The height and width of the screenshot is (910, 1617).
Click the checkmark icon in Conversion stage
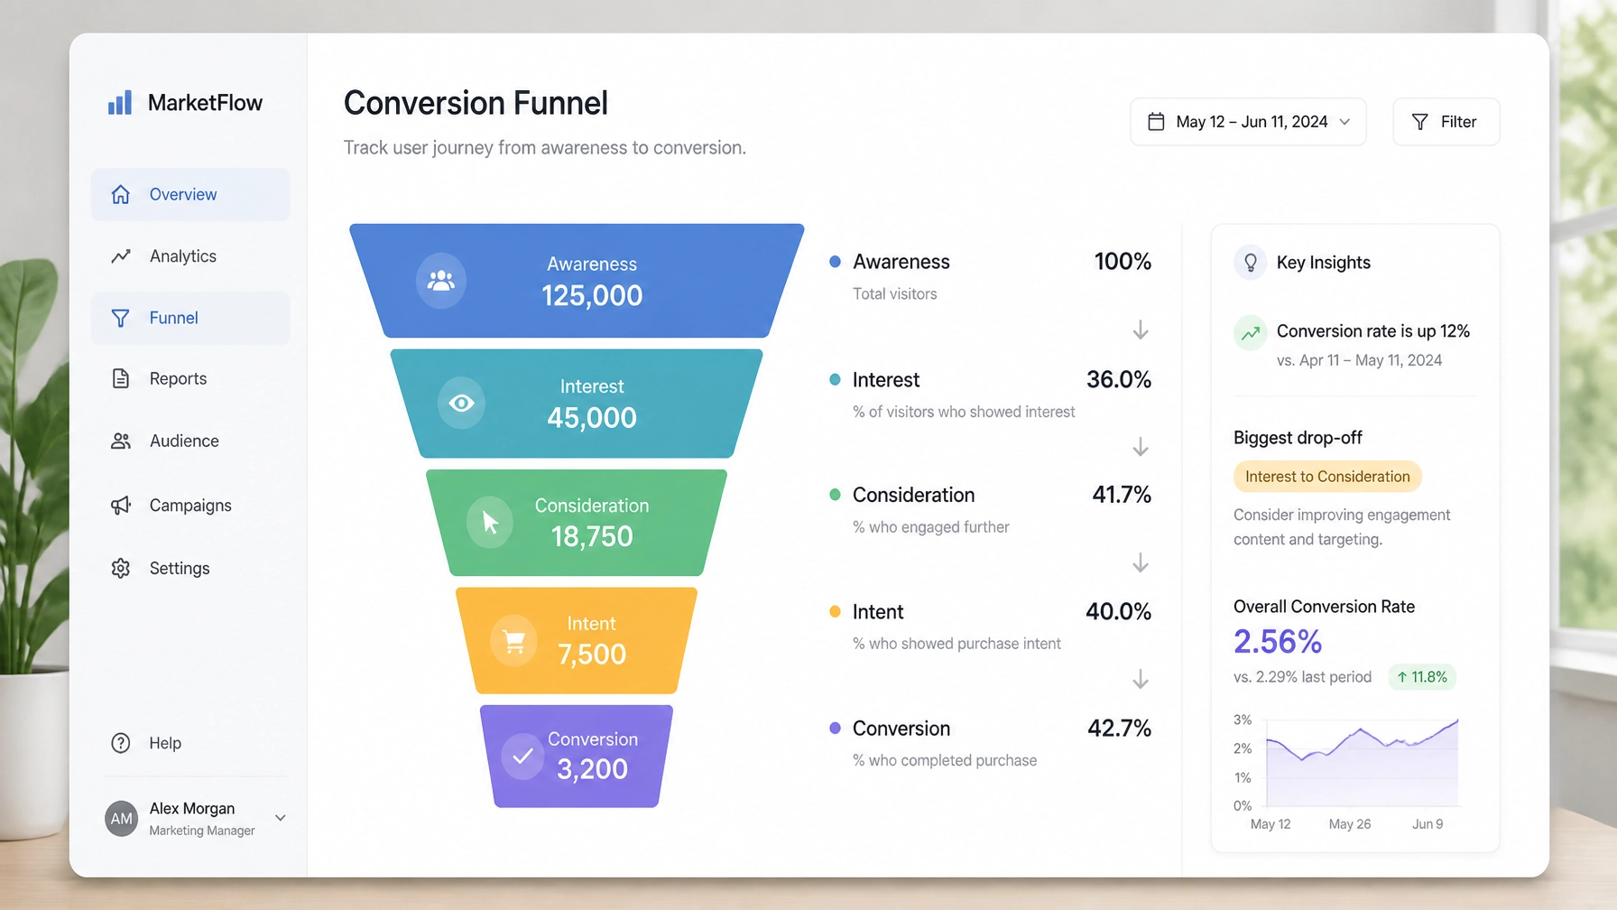[x=522, y=757]
